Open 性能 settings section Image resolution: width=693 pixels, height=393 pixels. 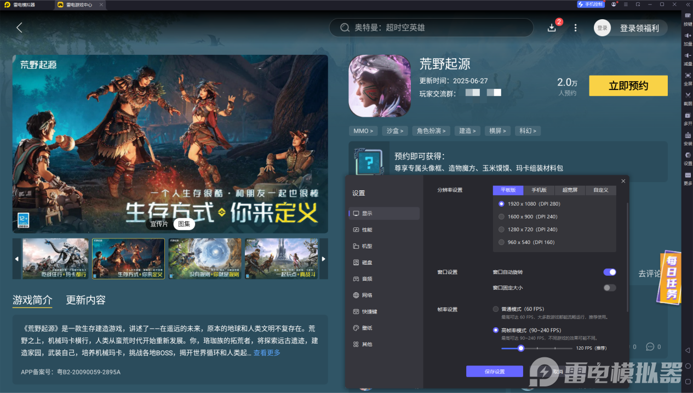tap(384, 230)
